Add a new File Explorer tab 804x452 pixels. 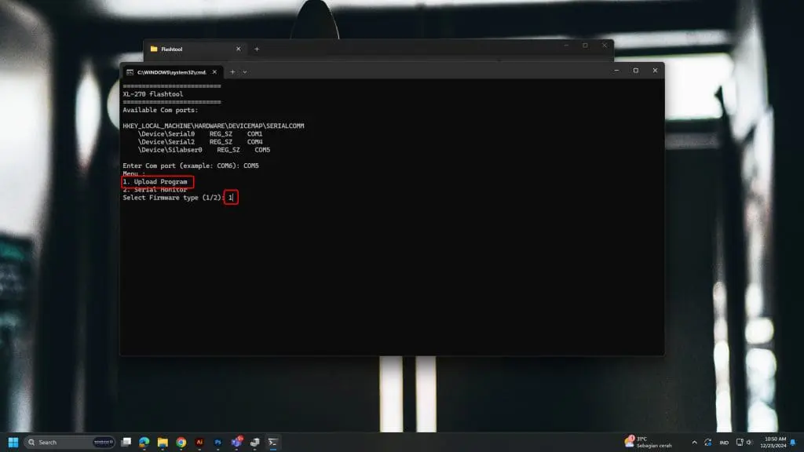(256, 49)
